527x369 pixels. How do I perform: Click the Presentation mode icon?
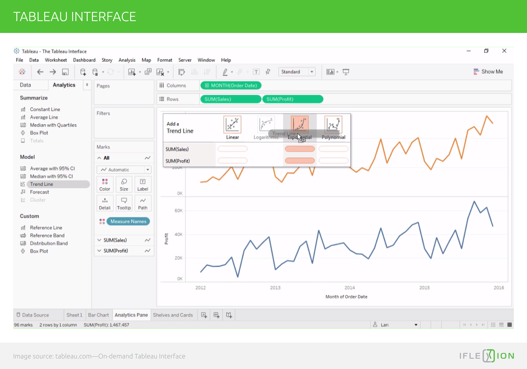click(346, 72)
